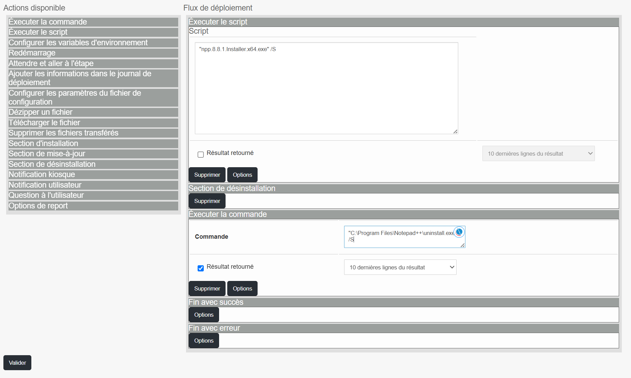Choose Redémarrage in the actions list
The image size is (631, 378).
pos(93,53)
